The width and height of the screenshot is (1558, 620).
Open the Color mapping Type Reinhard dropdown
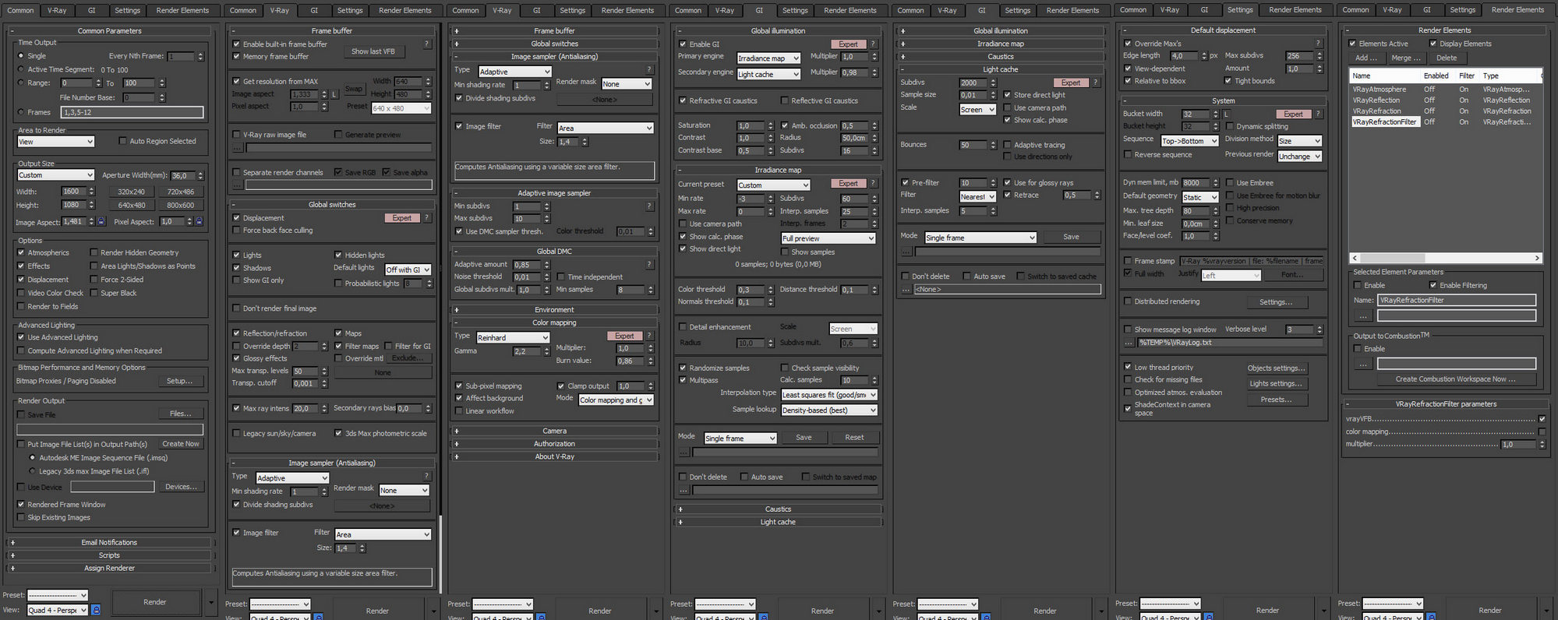513,337
